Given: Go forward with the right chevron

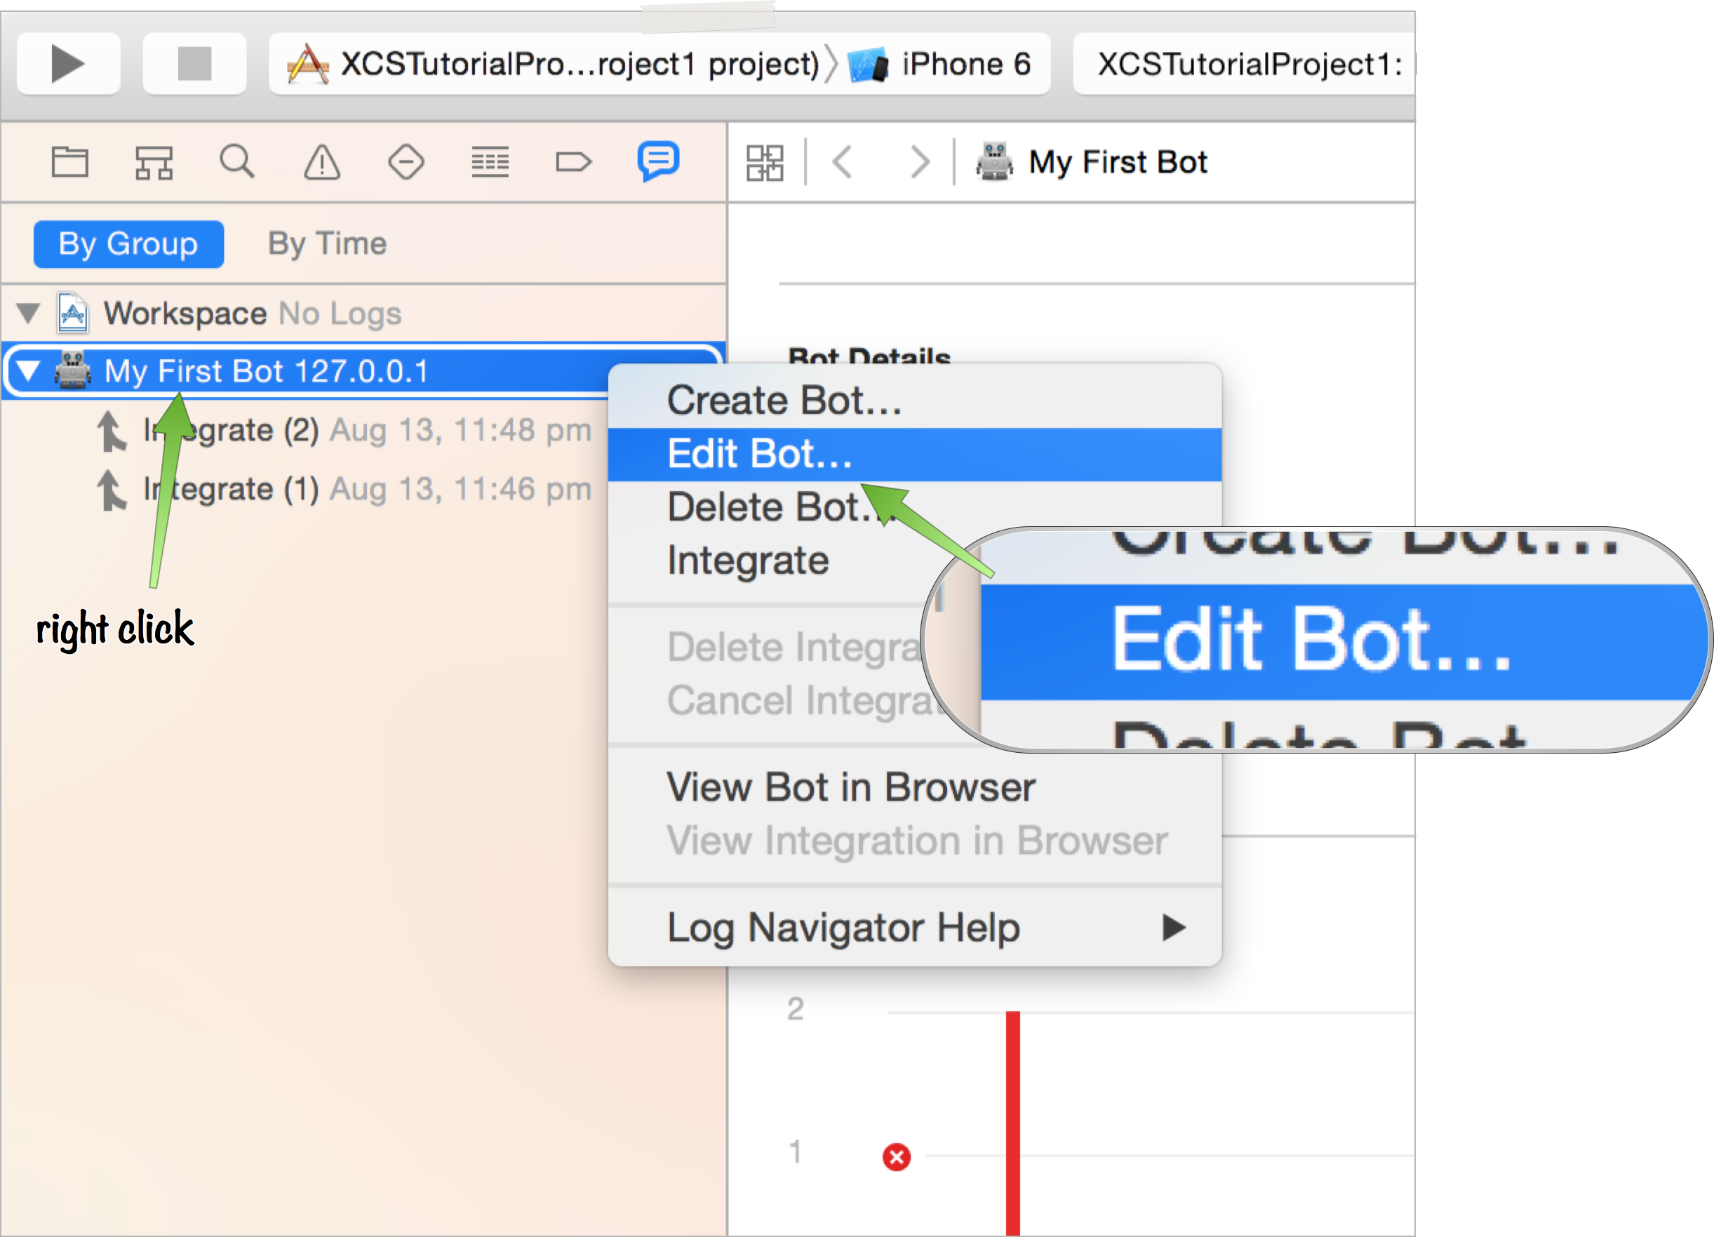Looking at the screenshot, I should 920,161.
